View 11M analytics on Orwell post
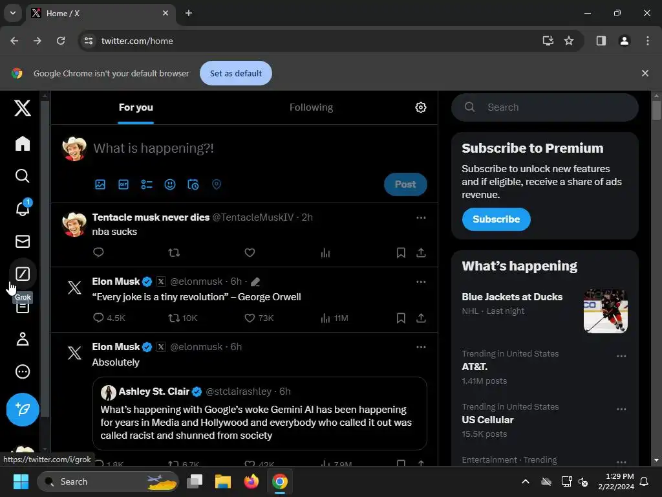 pos(334,318)
